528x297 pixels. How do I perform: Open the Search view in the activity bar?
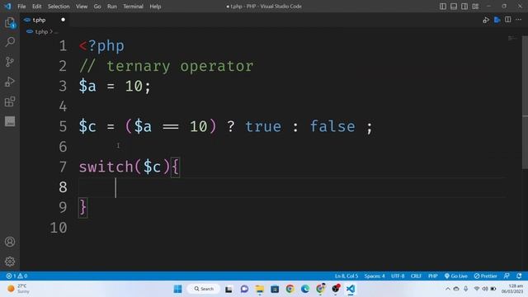point(10,42)
